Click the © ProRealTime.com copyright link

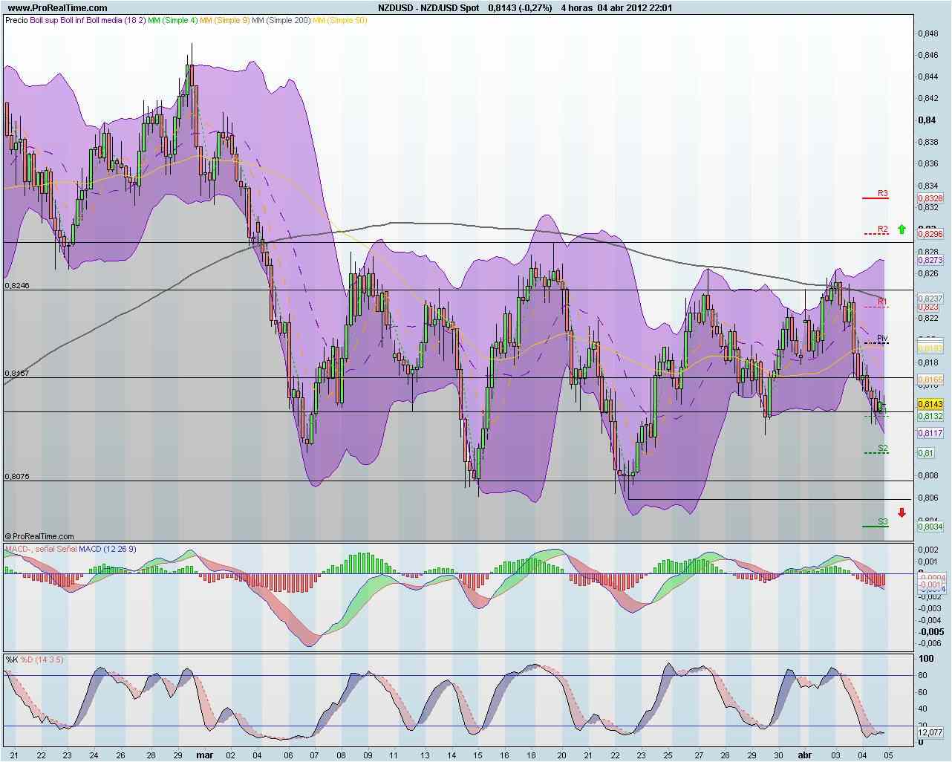(x=40, y=535)
